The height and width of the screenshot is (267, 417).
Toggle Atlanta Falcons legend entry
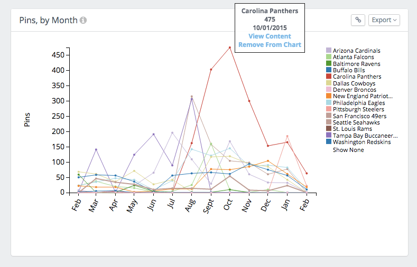350,57
